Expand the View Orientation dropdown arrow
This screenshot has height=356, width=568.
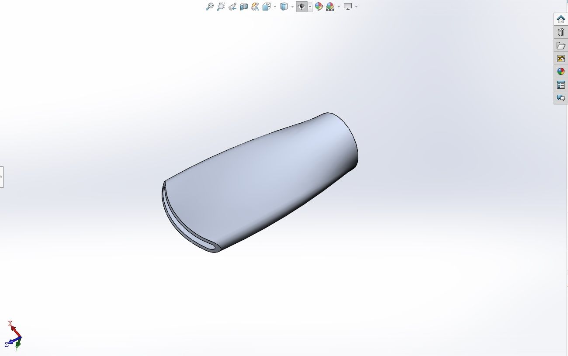click(275, 7)
